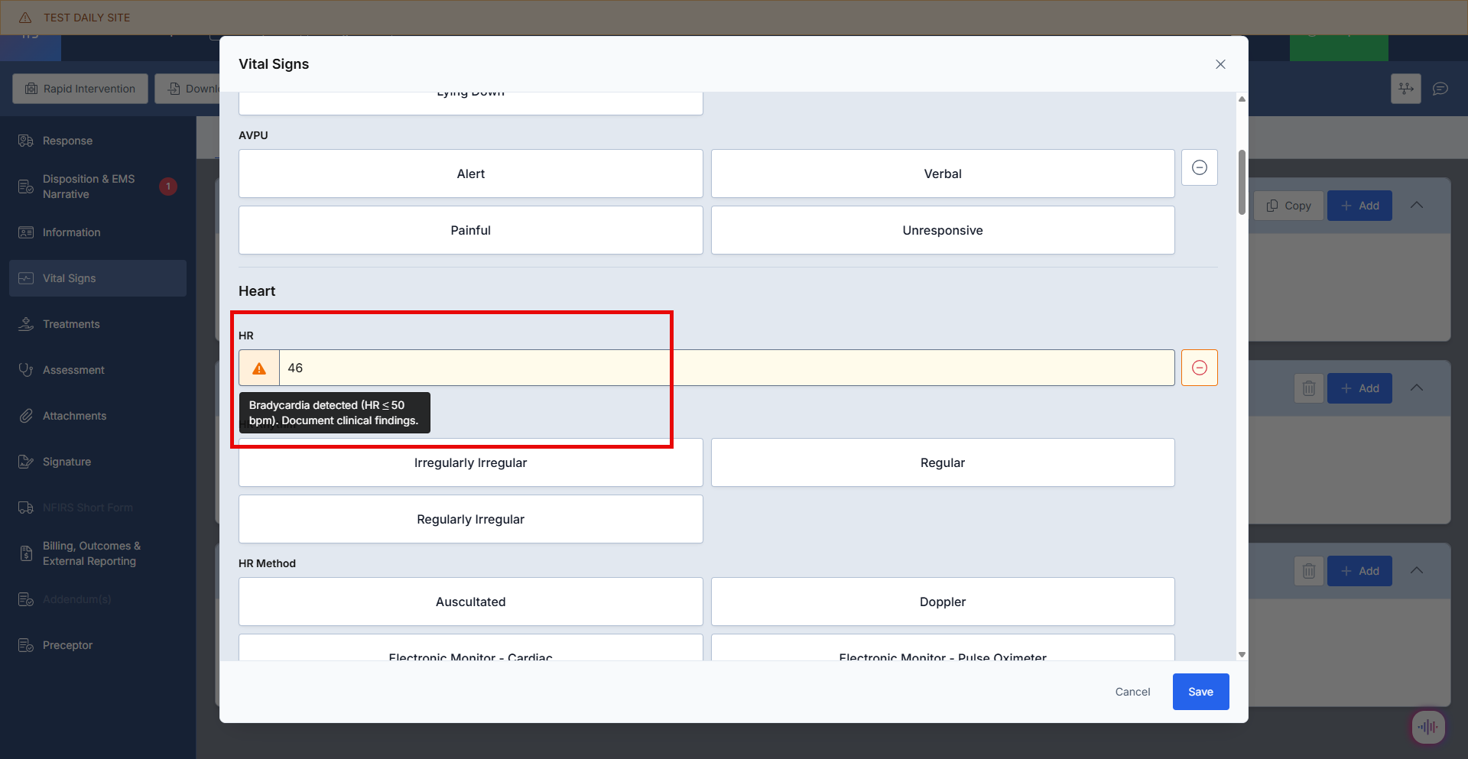Close the Vital Signs dialog
Viewport: 1468px width, 759px height.
pyautogui.click(x=1220, y=64)
